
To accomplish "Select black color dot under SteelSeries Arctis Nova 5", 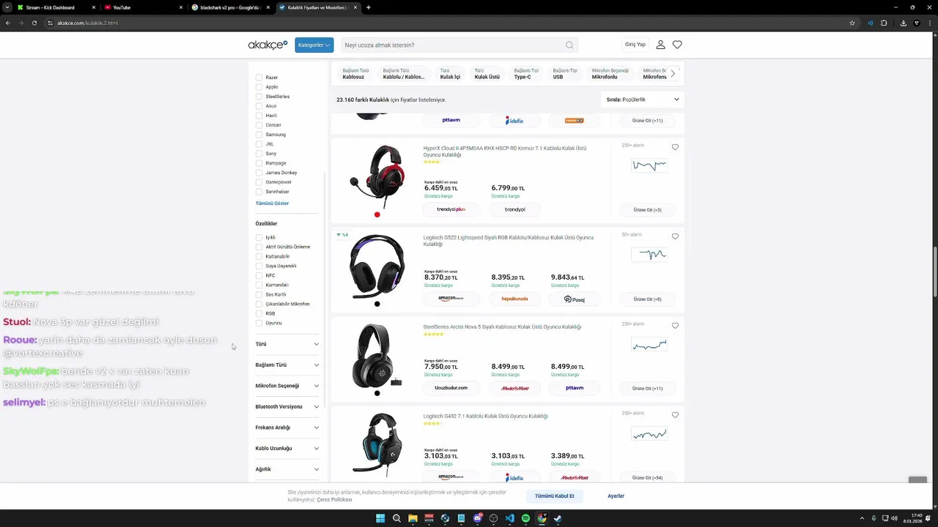I will coord(377,393).
